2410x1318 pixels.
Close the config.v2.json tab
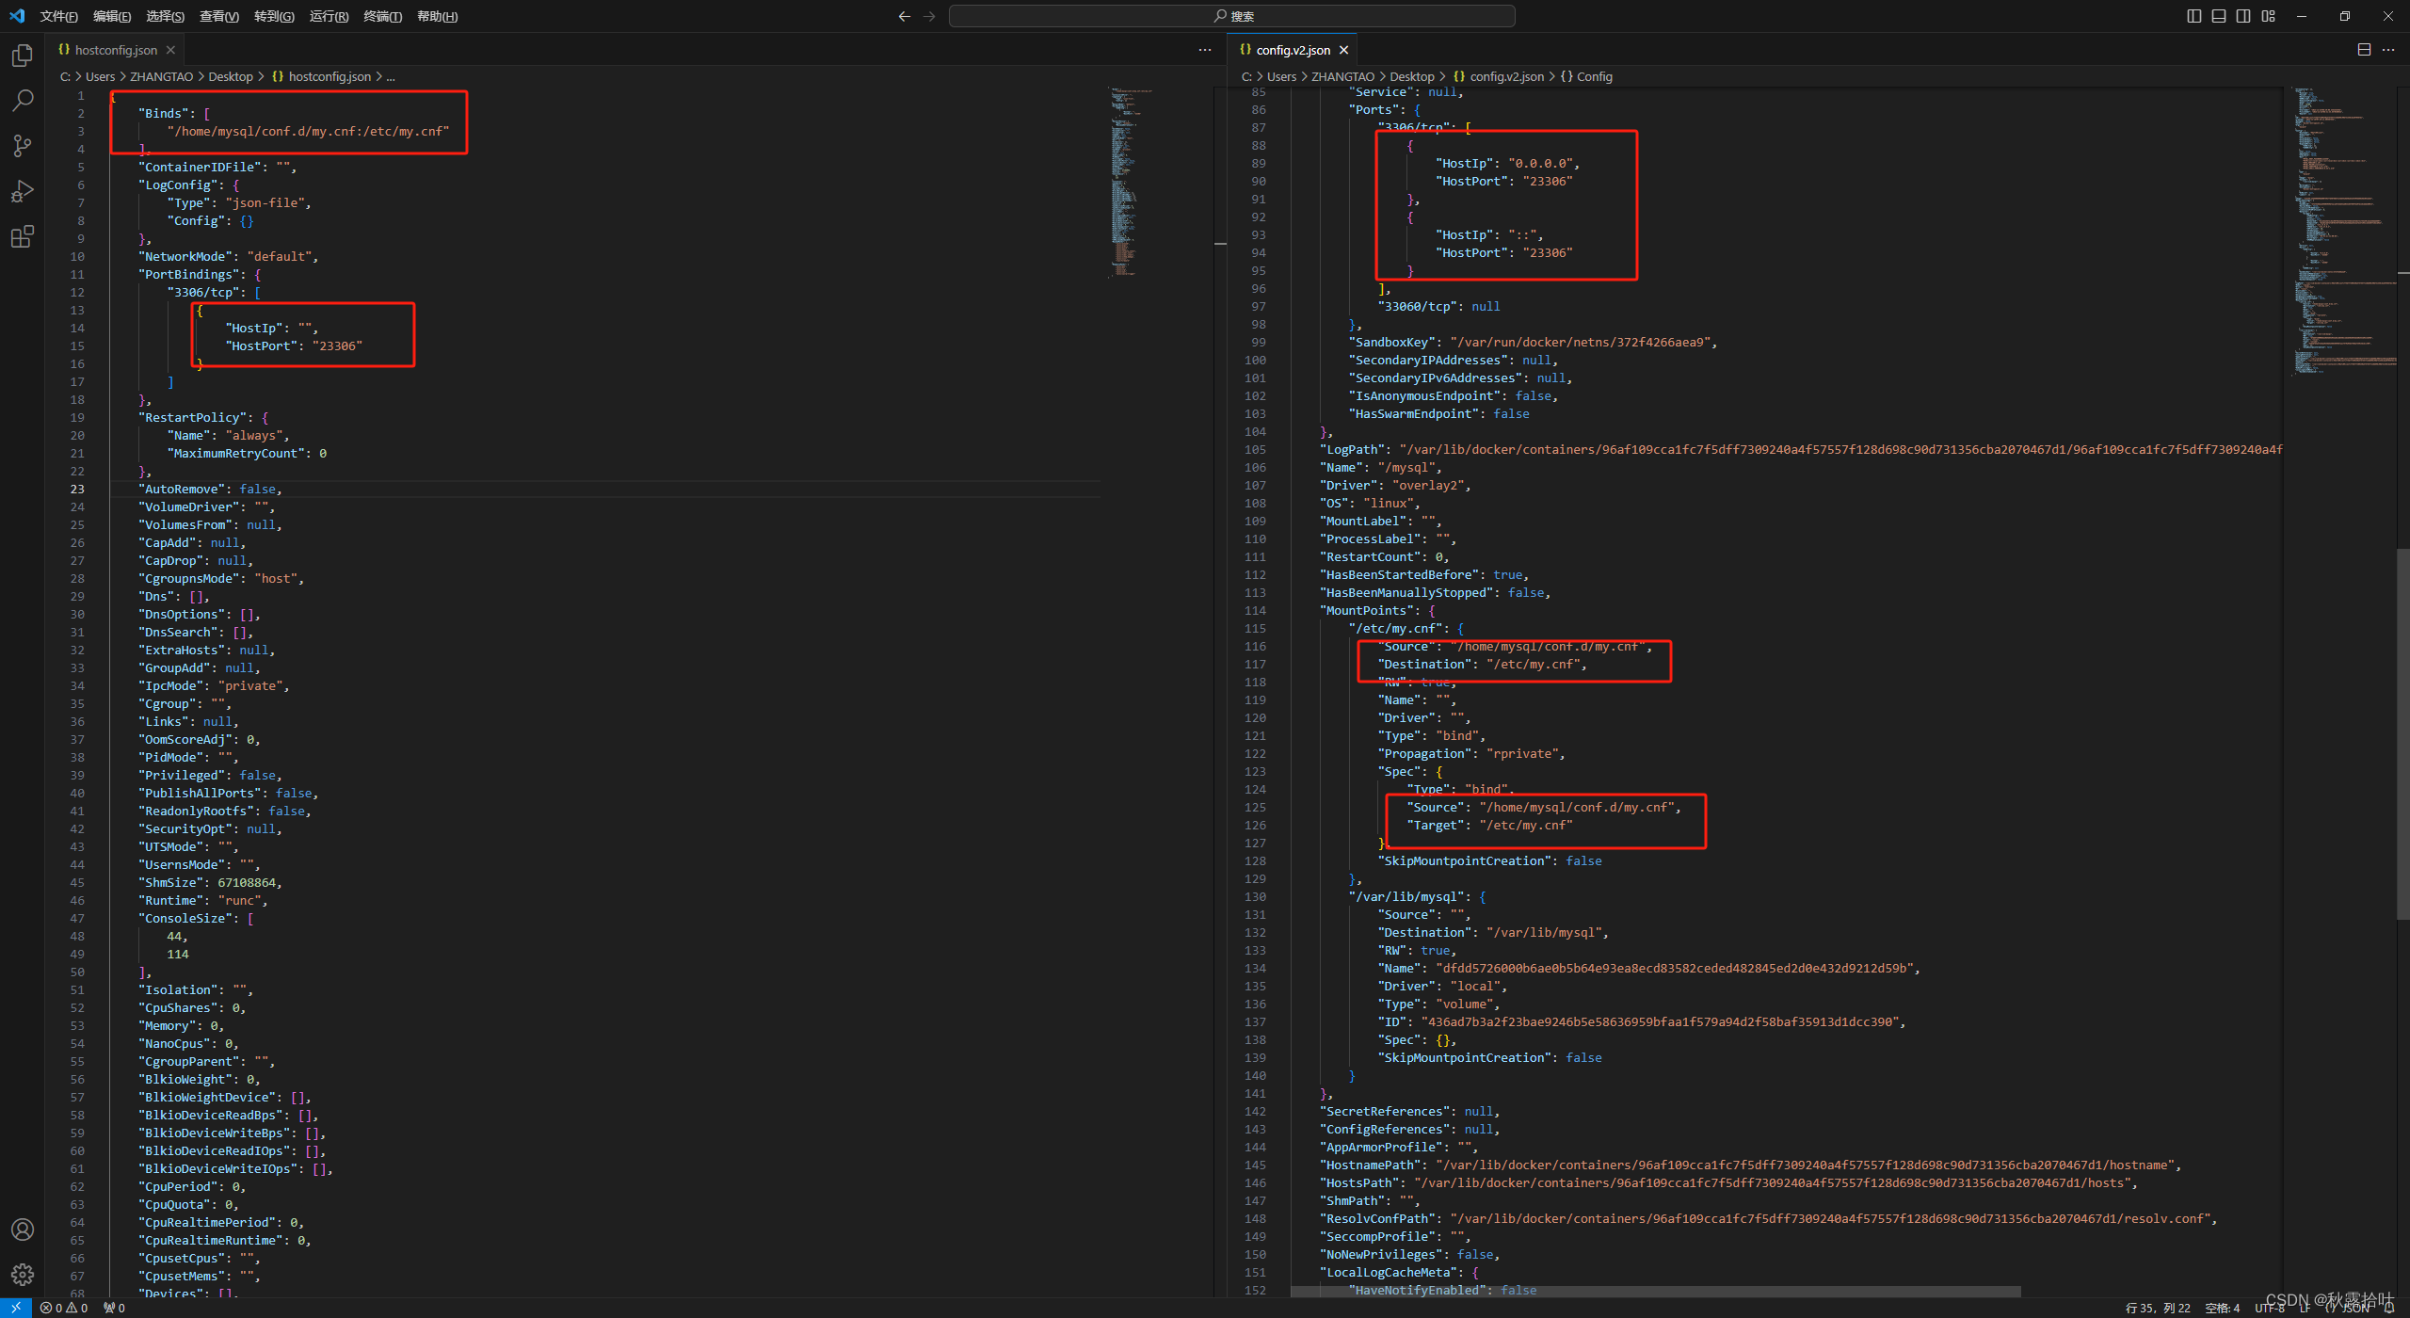(1343, 50)
